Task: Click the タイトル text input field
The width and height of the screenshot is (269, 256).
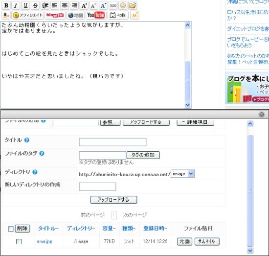Action: click(x=112, y=142)
